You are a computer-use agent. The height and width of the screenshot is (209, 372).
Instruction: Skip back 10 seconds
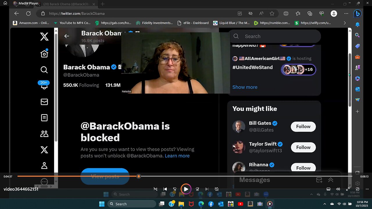[x=175, y=189]
